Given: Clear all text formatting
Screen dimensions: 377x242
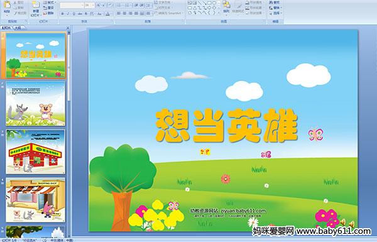Looking at the screenshot, I should point(111,5).
